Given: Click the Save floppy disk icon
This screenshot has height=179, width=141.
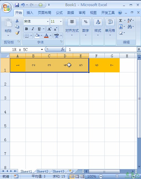Looking at the screenshot, I should (17, 5).
